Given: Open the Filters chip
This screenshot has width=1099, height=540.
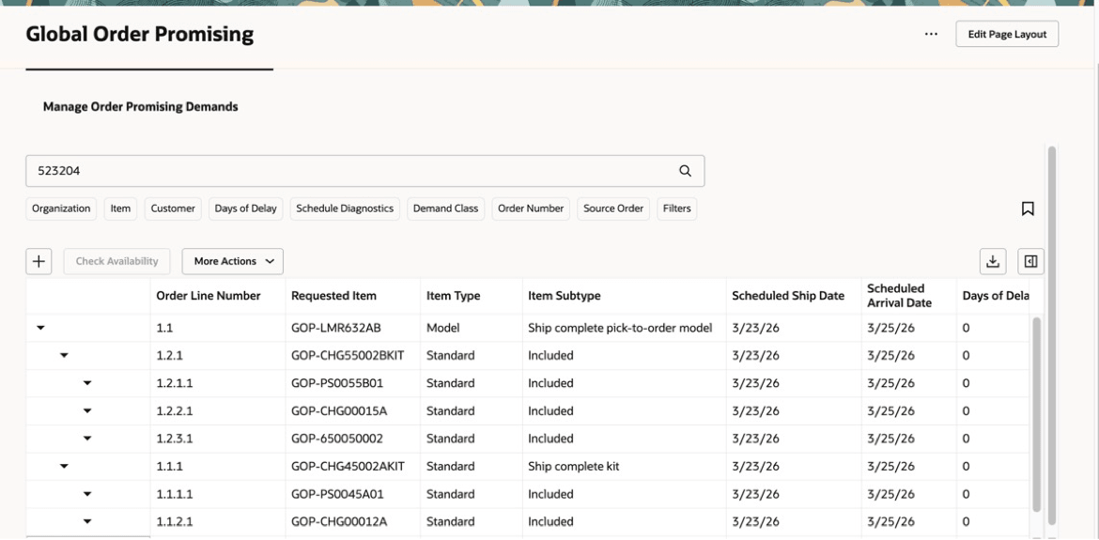Looking at the screenshot, I should coord(677,208).
